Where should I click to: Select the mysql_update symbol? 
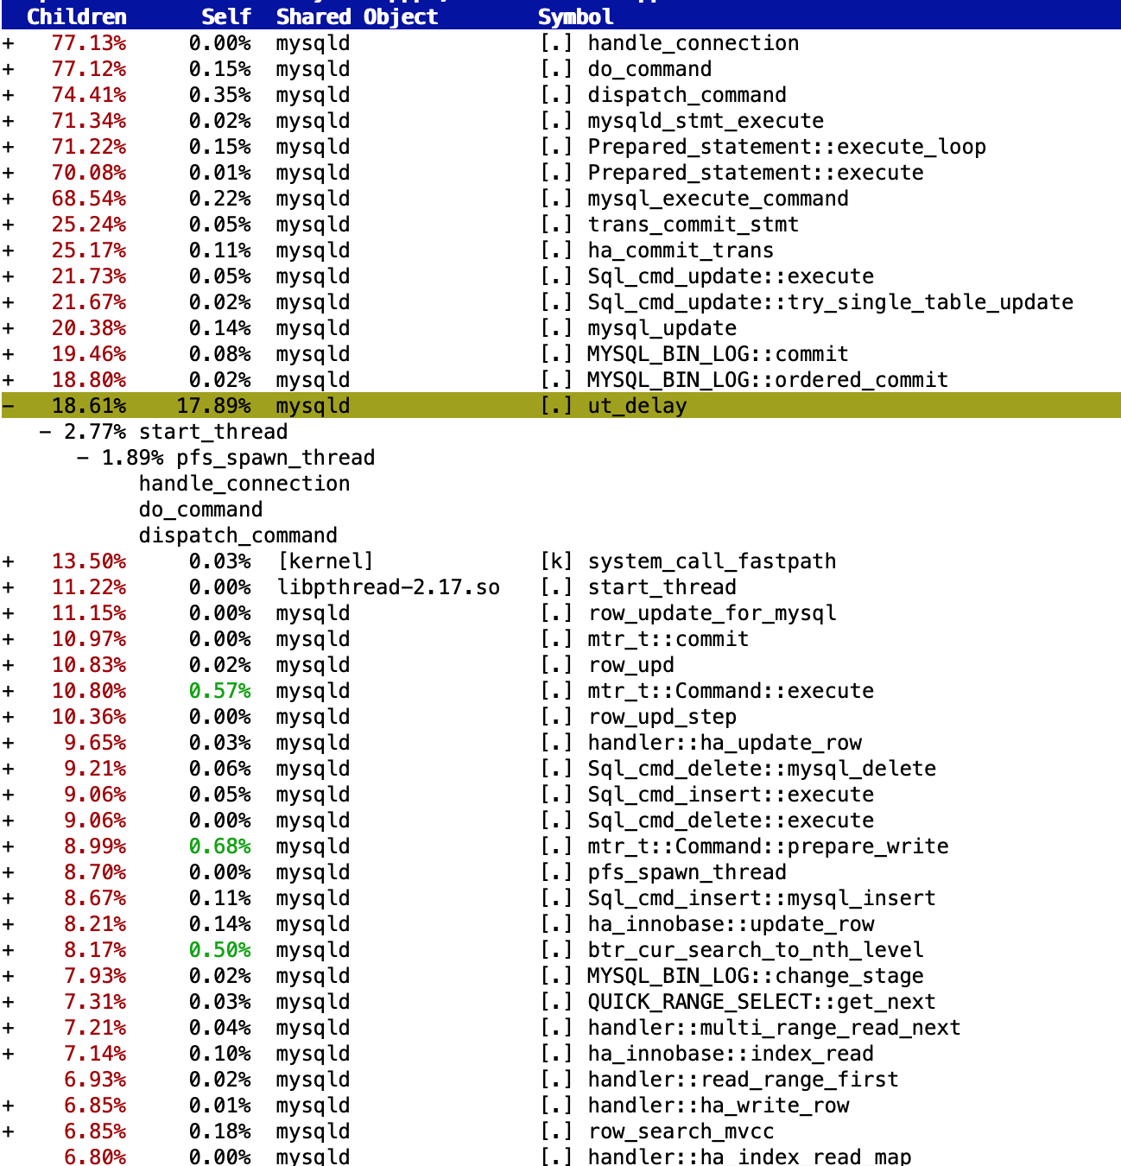tap(662, 328)
